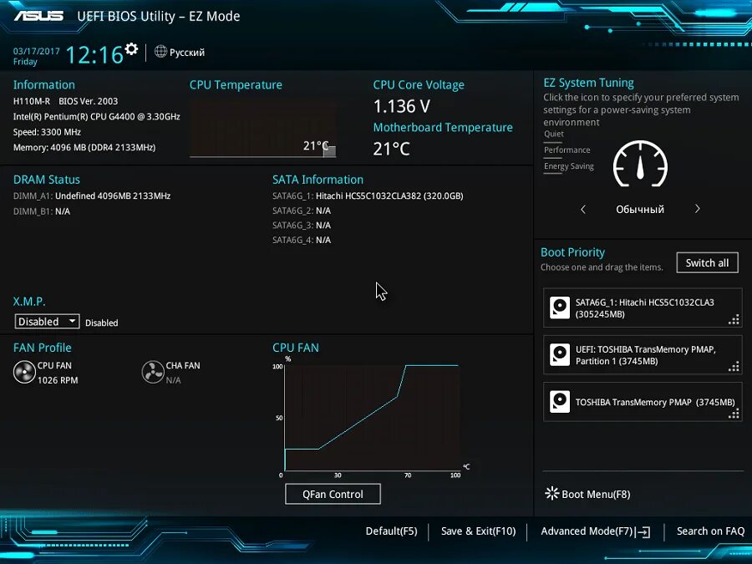Image resolution: width=752 pixels, height=564 pixels.
Task: Click the date 03/17/2017
Action: [37, 51]
